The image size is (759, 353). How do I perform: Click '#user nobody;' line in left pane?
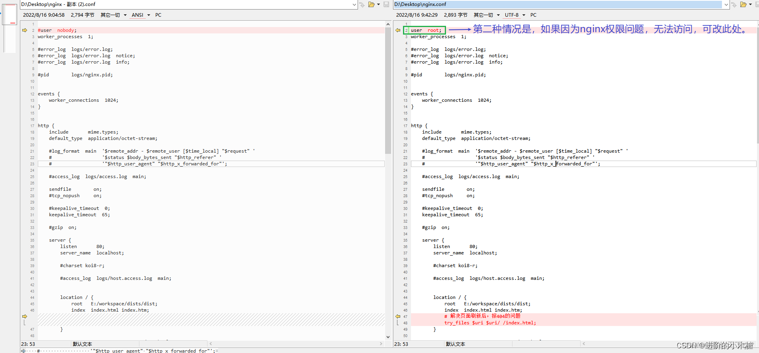57,30
